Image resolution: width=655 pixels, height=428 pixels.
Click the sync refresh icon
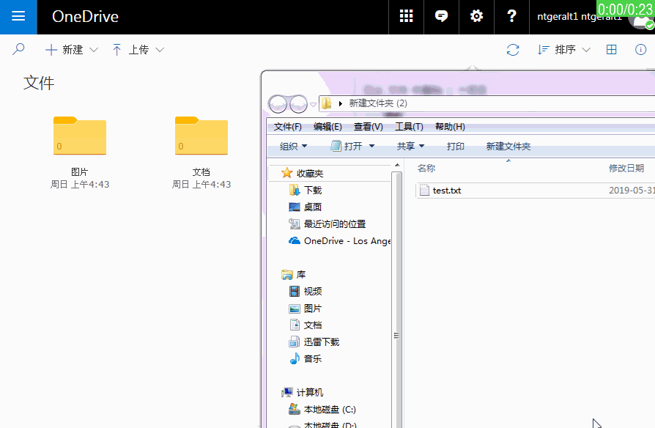point(513,50)
